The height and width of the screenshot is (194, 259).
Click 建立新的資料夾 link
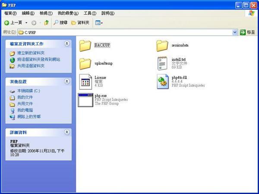coord(31,53)
